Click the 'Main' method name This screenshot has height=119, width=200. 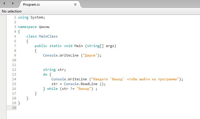coord(78,46)
